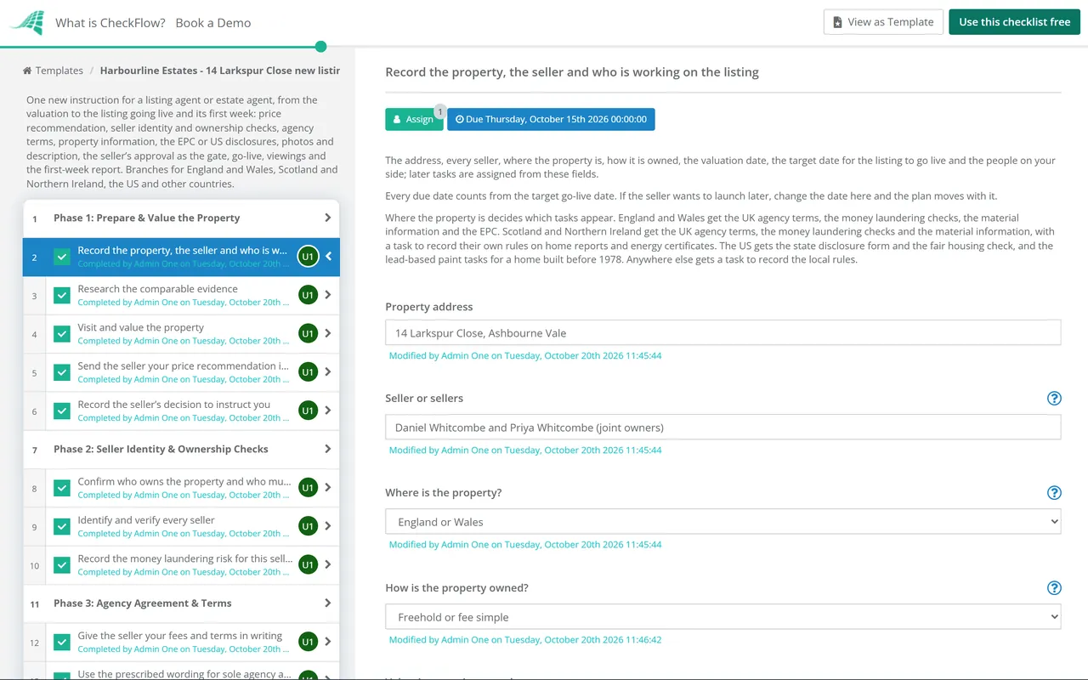This screenshot has height=680, width=1088.
Task: Toggle checkbox for Send the seller your price recommendation
Action: click(62, 372)
